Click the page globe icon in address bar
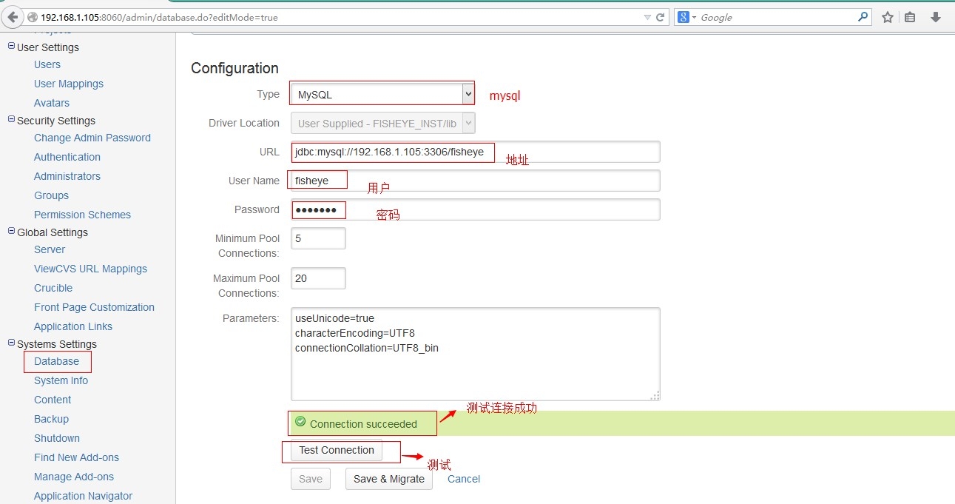Viewport: 955px width, 504px height. point(33,17)
